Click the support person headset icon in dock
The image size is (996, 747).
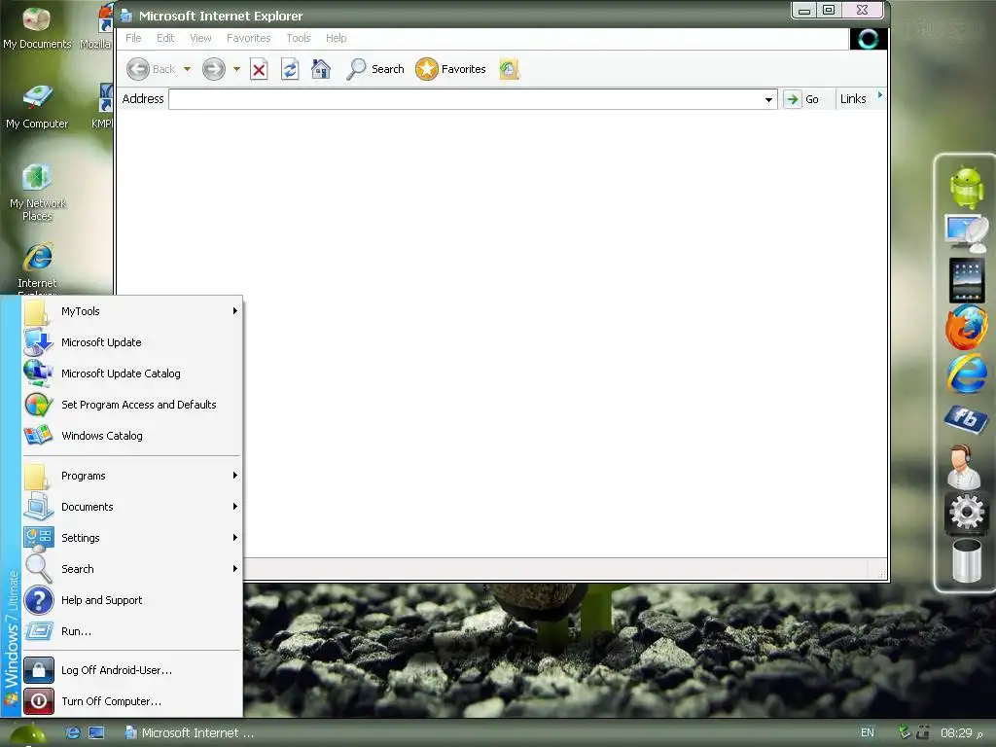[964, 467]
